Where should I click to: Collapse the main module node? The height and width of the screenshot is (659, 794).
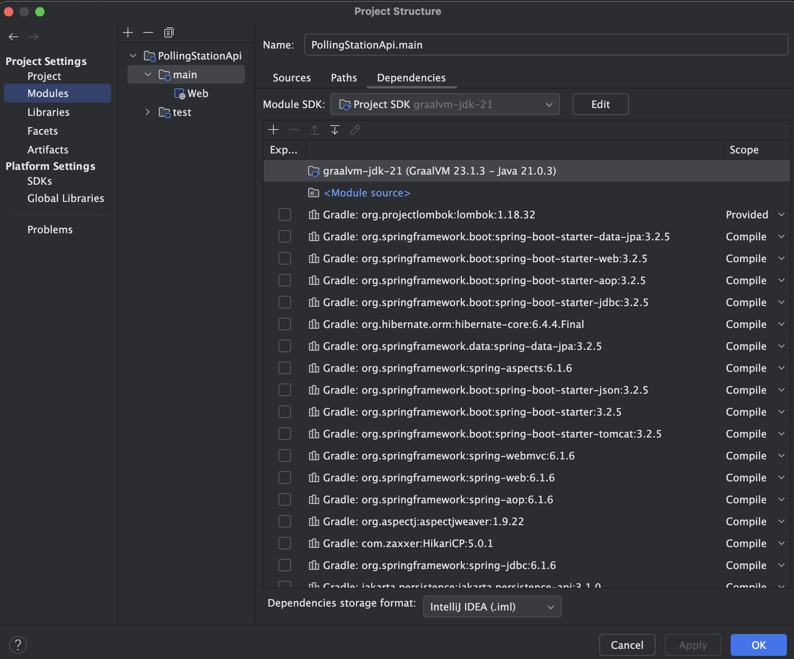point(148,74)
